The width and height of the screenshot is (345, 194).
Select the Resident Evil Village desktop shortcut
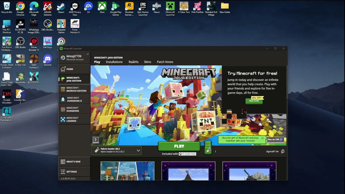click(x=211, y=9)
